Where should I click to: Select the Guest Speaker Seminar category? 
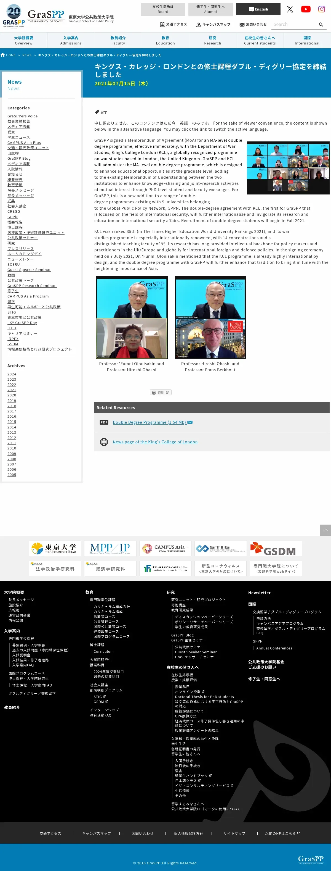(29, 270)
